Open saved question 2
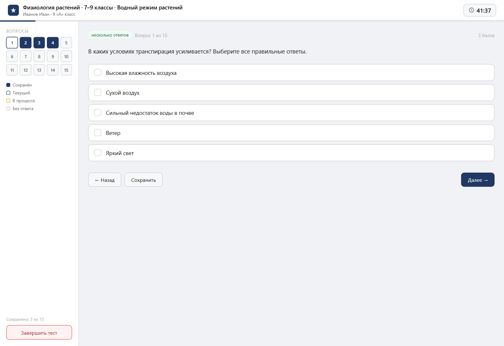The image size is (504, 346). coord(26,43)
